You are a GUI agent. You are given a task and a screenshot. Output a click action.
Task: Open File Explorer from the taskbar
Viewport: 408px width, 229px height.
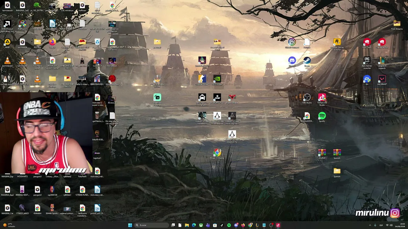[187, 225]
